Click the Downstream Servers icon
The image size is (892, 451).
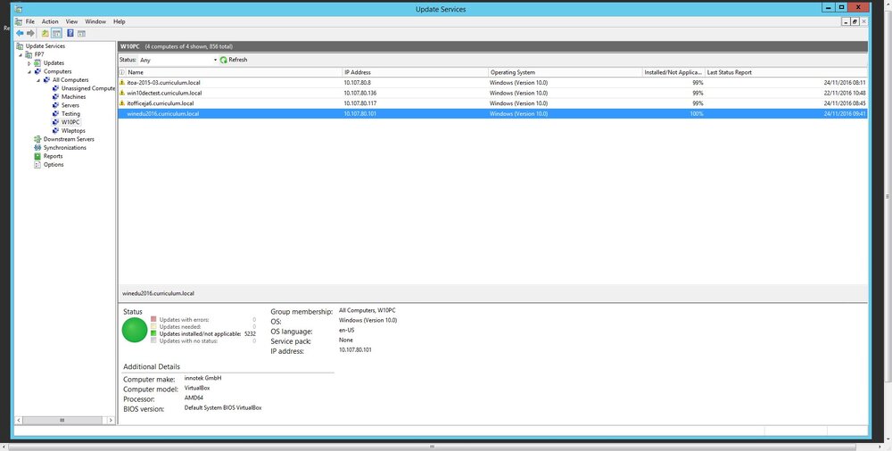point(37,139)
